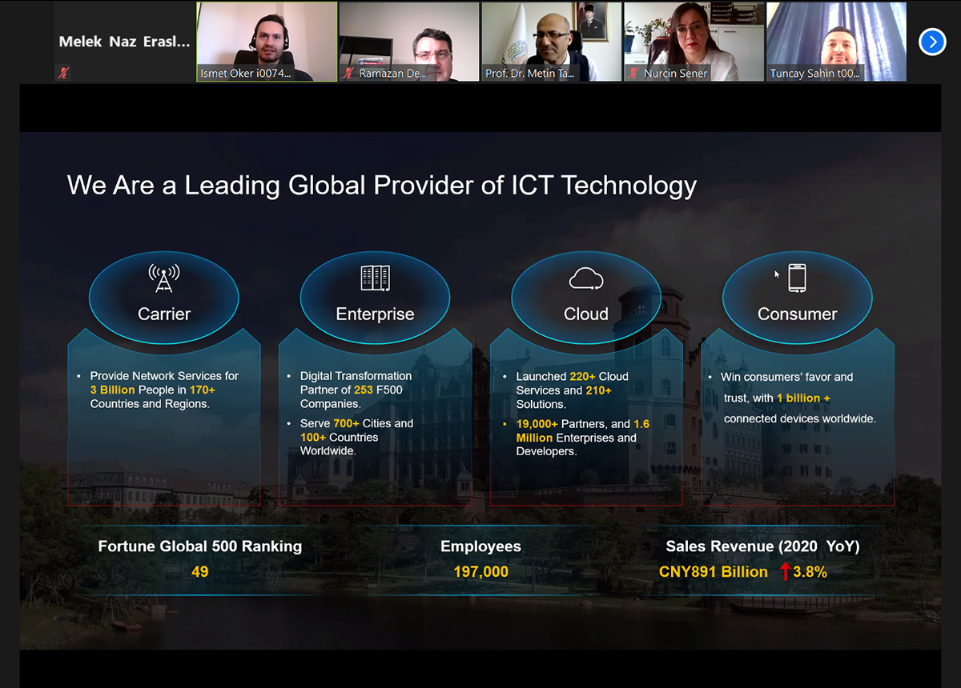Image resolution: width=961 pixels, height=688 pixels.
Task: Click the Cloud icon on the slide
Action: point(585,278)
